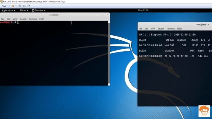This screenshot has height=119, width=212.
Task: Open File menu in right airodump terminal
Action: (x=140, y=29)
